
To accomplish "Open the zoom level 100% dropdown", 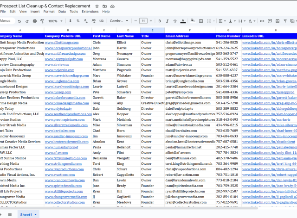I will [x=55, y=21].
